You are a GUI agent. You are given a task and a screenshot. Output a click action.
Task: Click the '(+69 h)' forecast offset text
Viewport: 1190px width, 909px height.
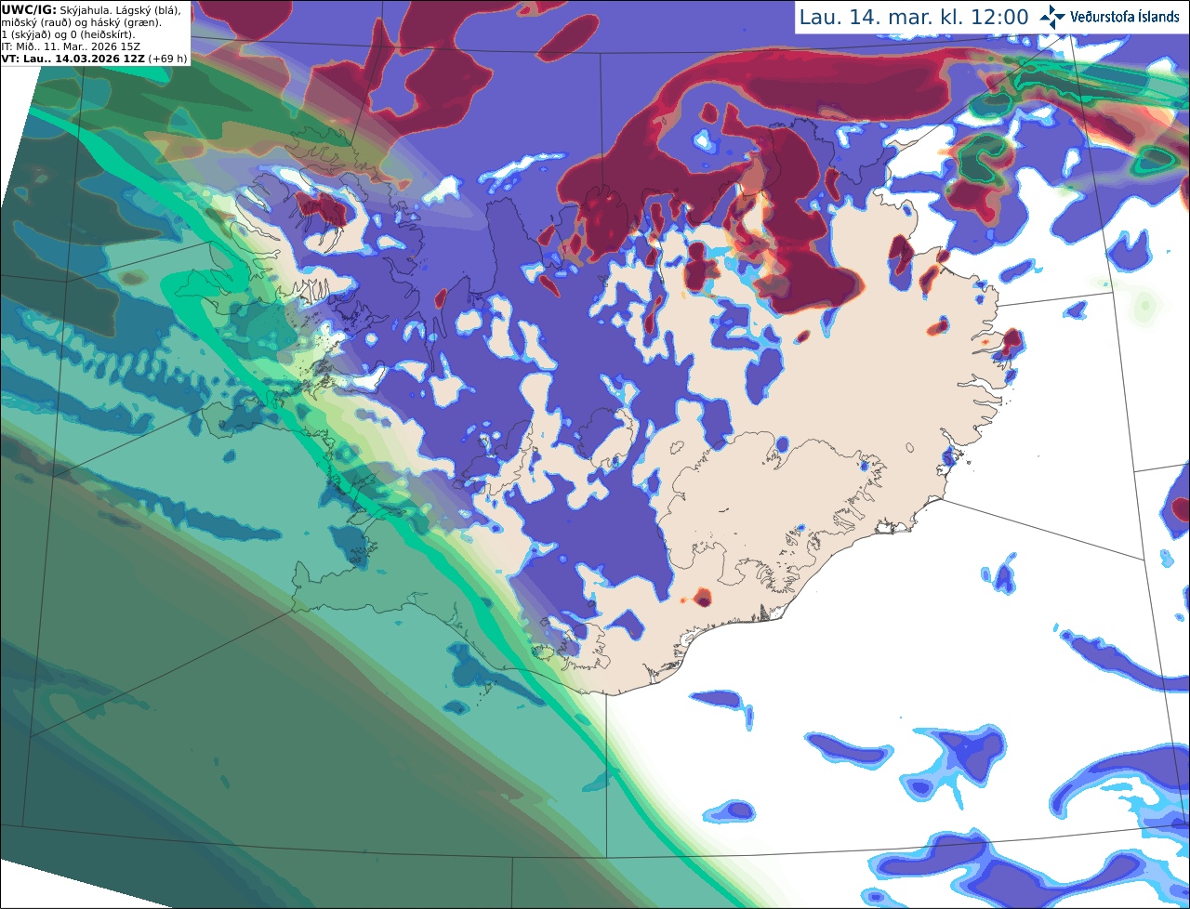[167, 59]
